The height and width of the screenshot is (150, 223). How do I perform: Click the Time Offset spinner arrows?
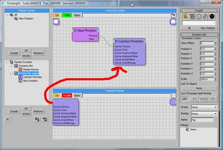pyautogui.click(x=216, y=43)
